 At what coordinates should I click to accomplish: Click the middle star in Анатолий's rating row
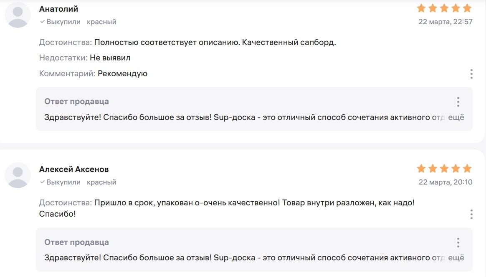(444, 7)
